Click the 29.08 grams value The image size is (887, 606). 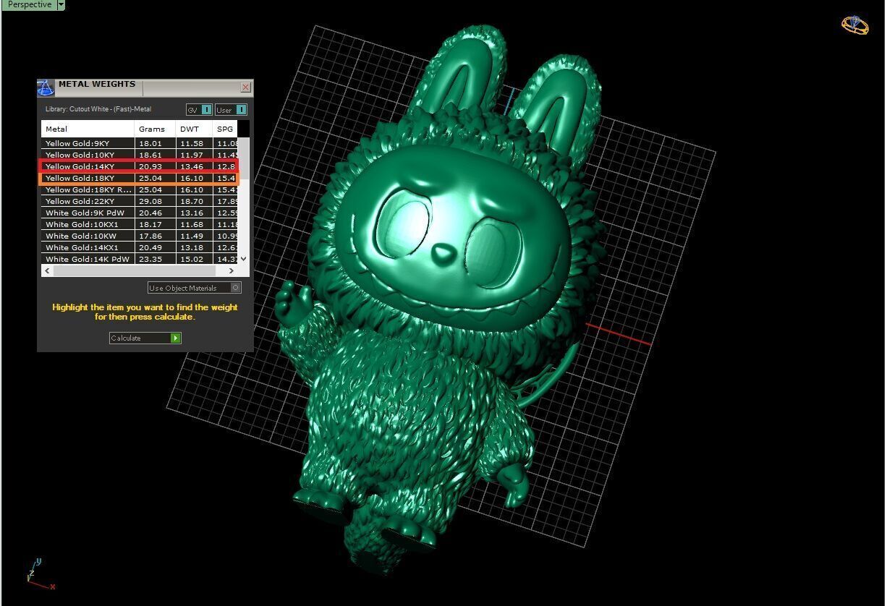[150, 201]
